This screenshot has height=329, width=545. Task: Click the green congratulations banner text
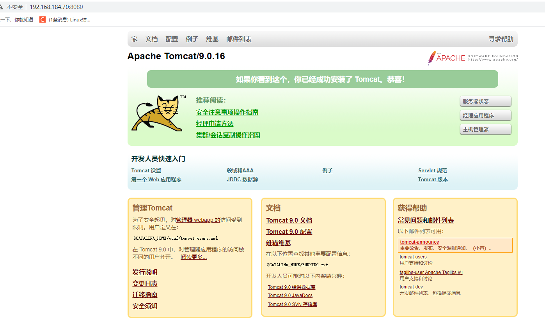click(320, 79)
